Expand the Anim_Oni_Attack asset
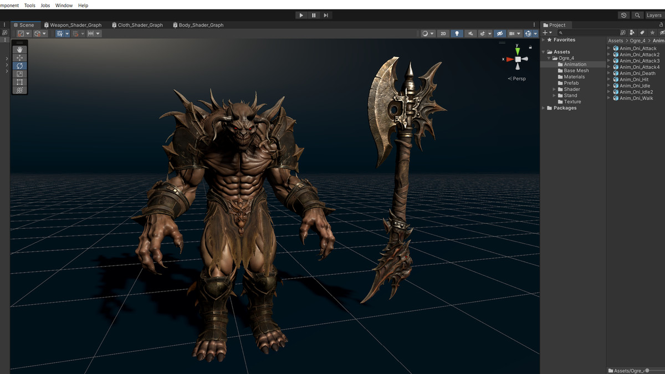The image size is (665, 374). 608,48
